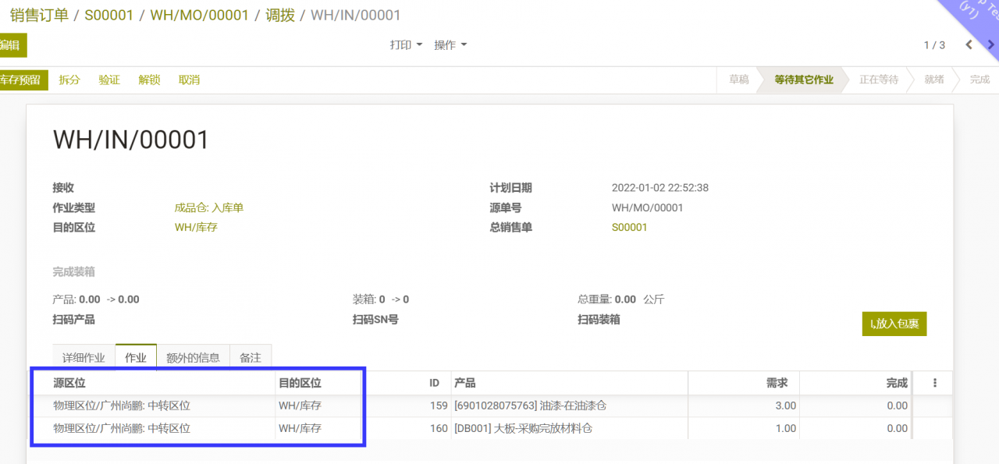
Task: Select the 正在等待 status stage
Action: (x=879, y=80)
